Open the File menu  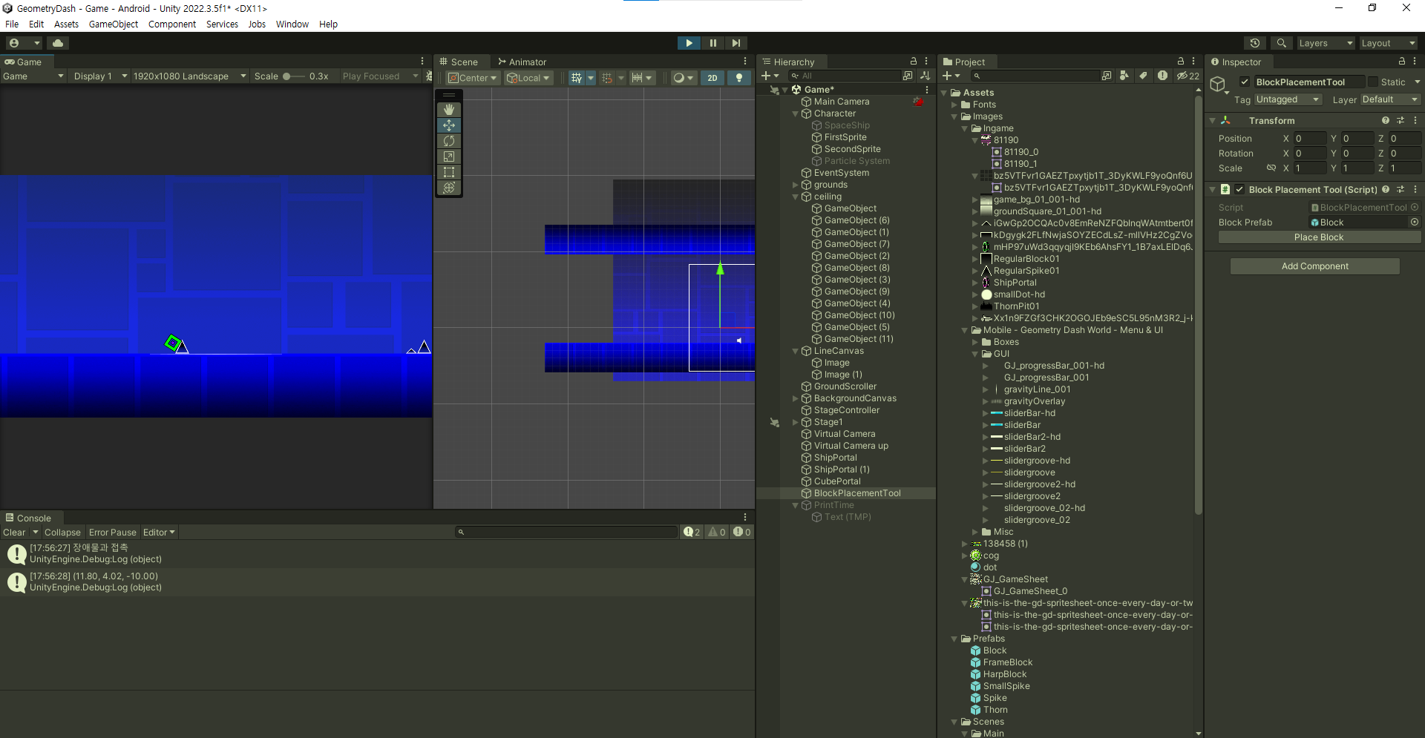point(12,24)
